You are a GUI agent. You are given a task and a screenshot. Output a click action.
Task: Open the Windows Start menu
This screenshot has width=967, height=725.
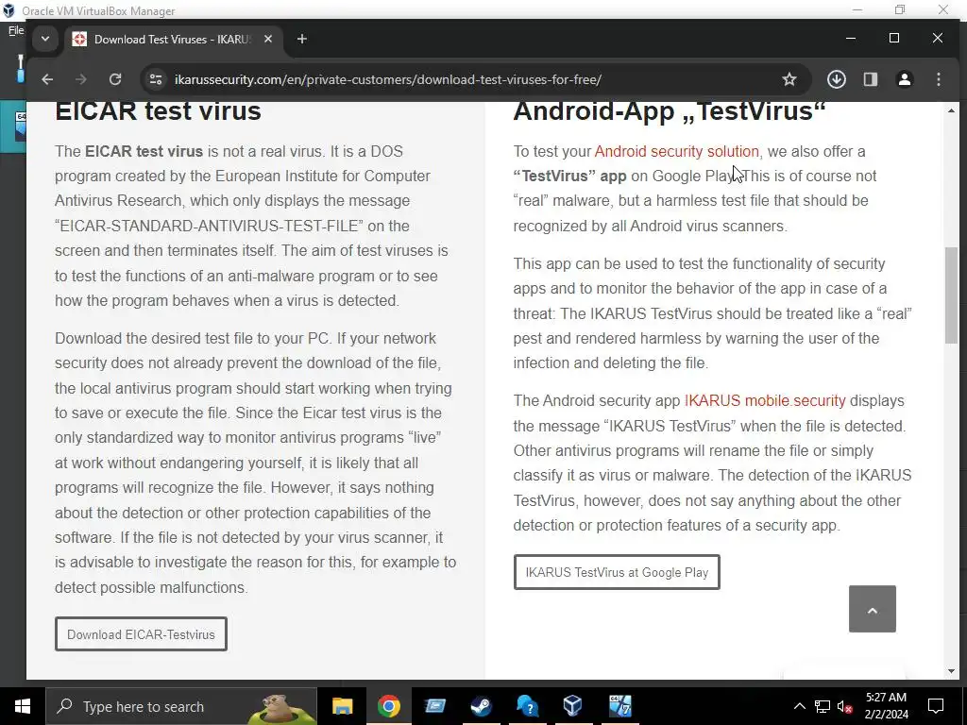coord(23,706)
